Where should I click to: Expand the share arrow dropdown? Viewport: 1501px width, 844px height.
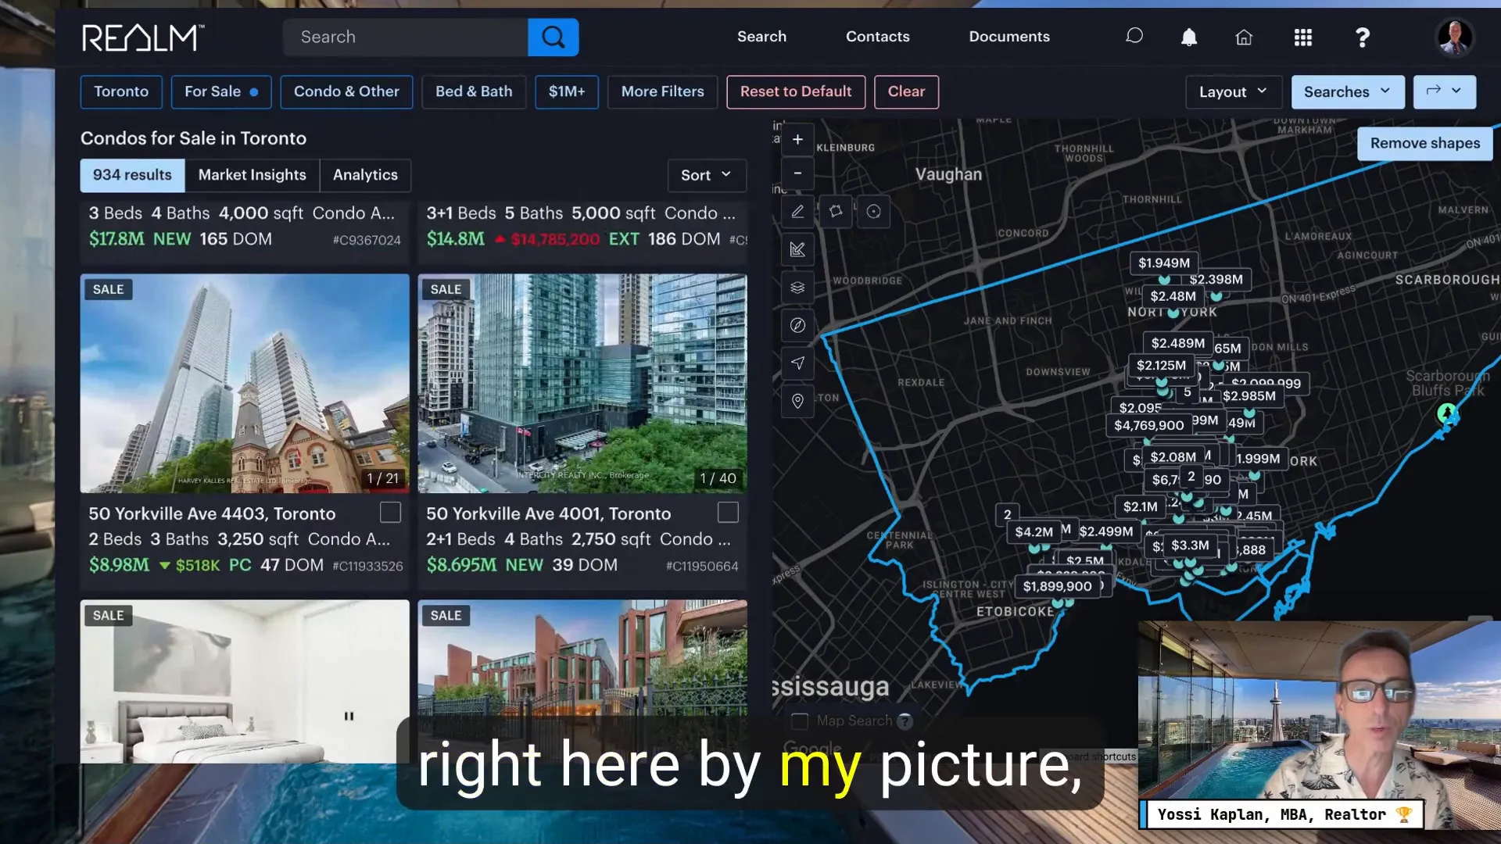(1444, 91)
